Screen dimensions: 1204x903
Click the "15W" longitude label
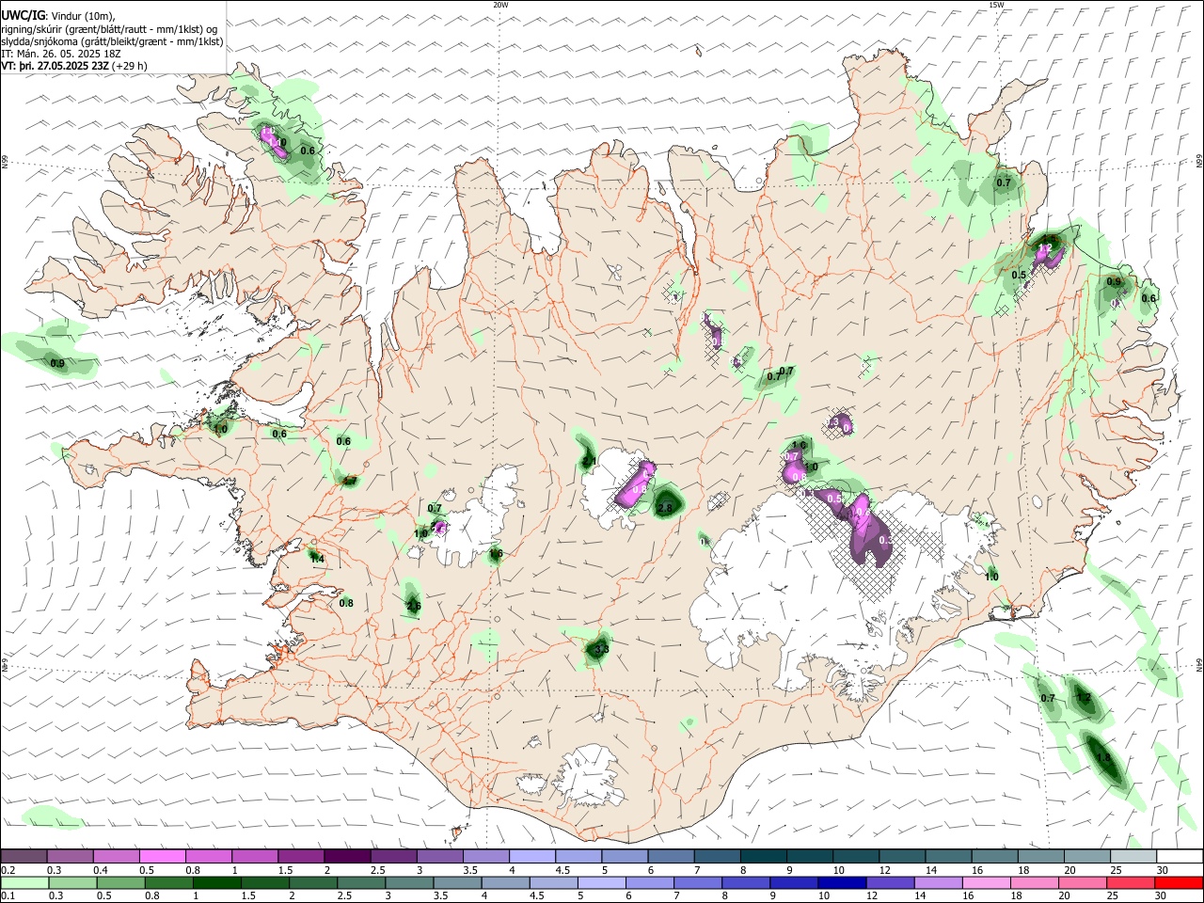pos(996,5)
